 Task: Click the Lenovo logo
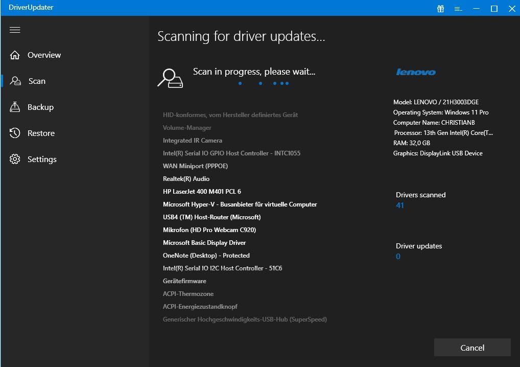tap(416, 72)
